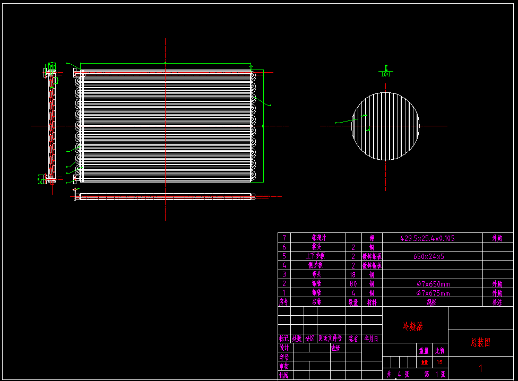Click 外购 remark in the φ7x675mm row
This screenshot has width=518, height=381.
point(497,293)
